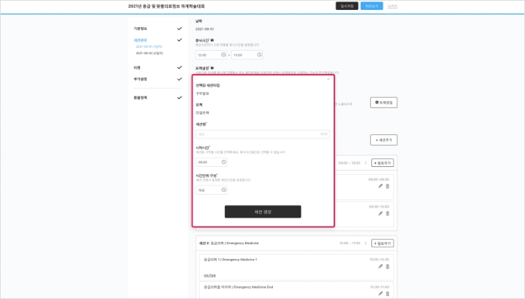The image size is (525, 299).
Task: Click the 세션명 name input field
Action: (262, 134)
